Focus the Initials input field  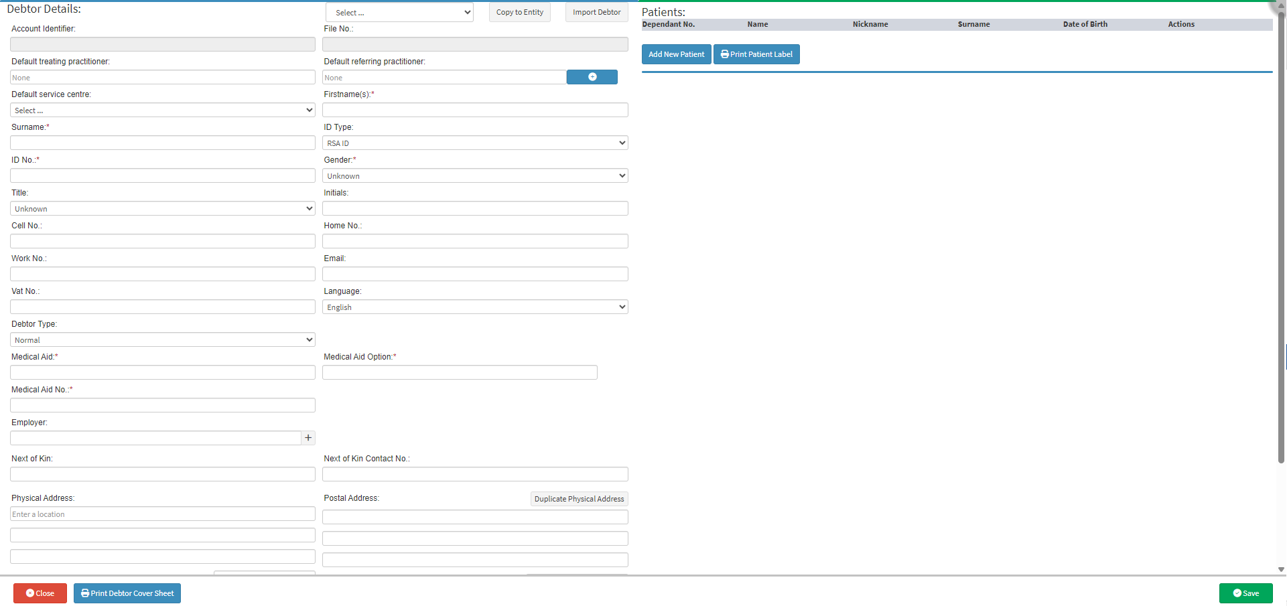(475, 208)
